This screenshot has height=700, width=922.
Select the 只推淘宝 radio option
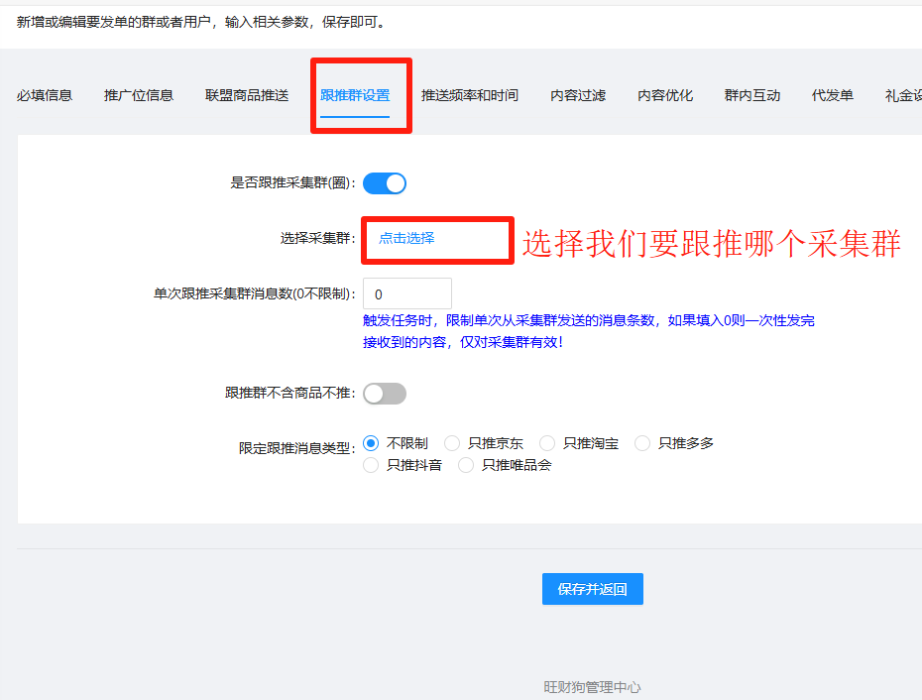[x=547, y=443]
